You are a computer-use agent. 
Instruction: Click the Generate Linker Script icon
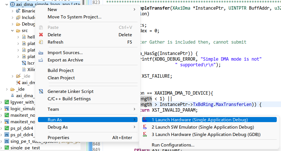[x=41, y=91]
